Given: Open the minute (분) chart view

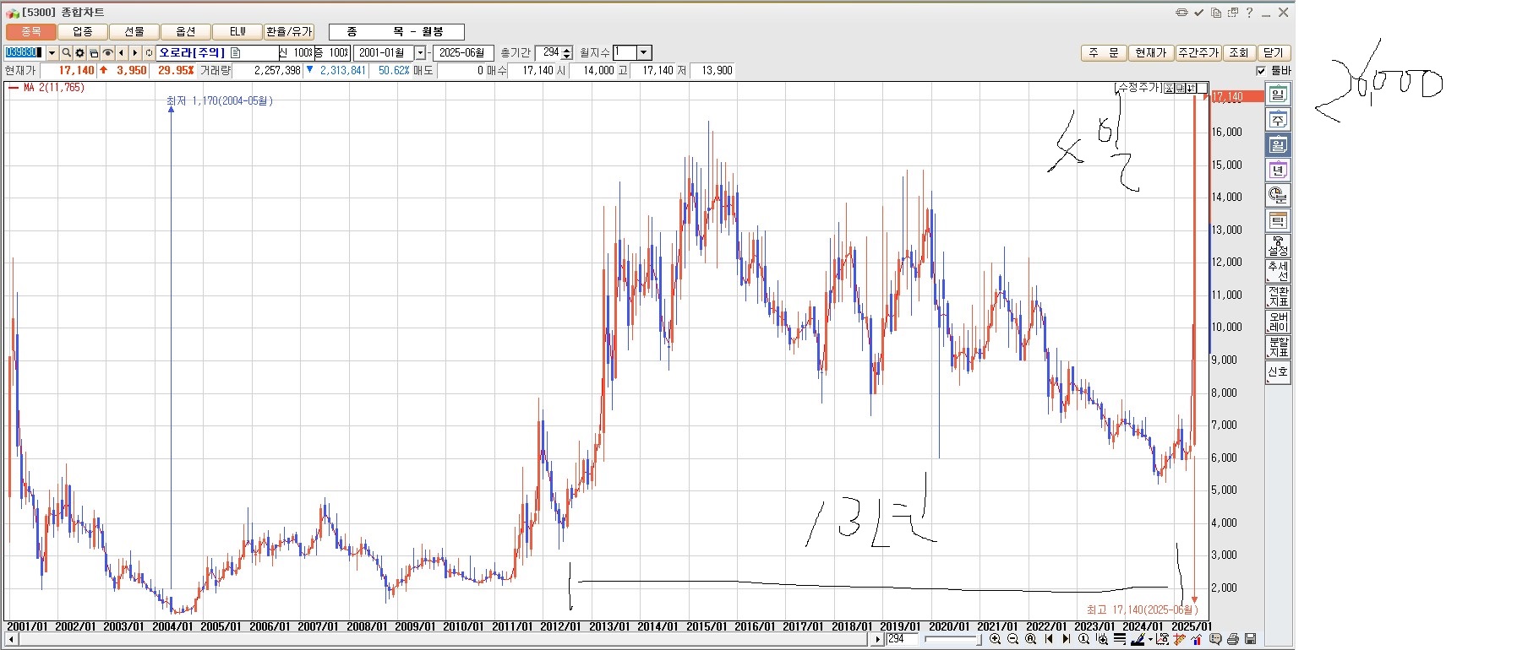Looking at the screenshot, I should (x=1278, y=196).
